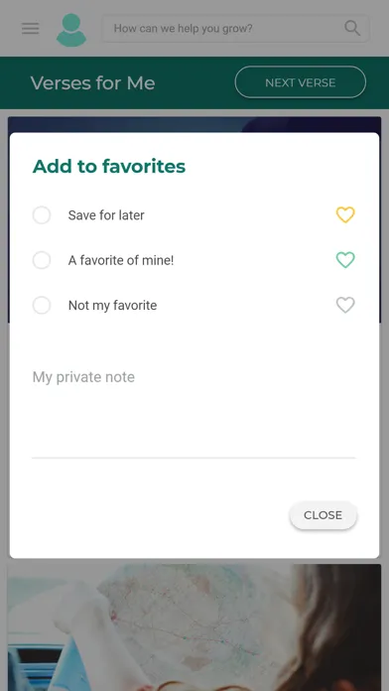Click into the My private note field
The height and width of the screenshot is (691, 389).
(194, 411)
